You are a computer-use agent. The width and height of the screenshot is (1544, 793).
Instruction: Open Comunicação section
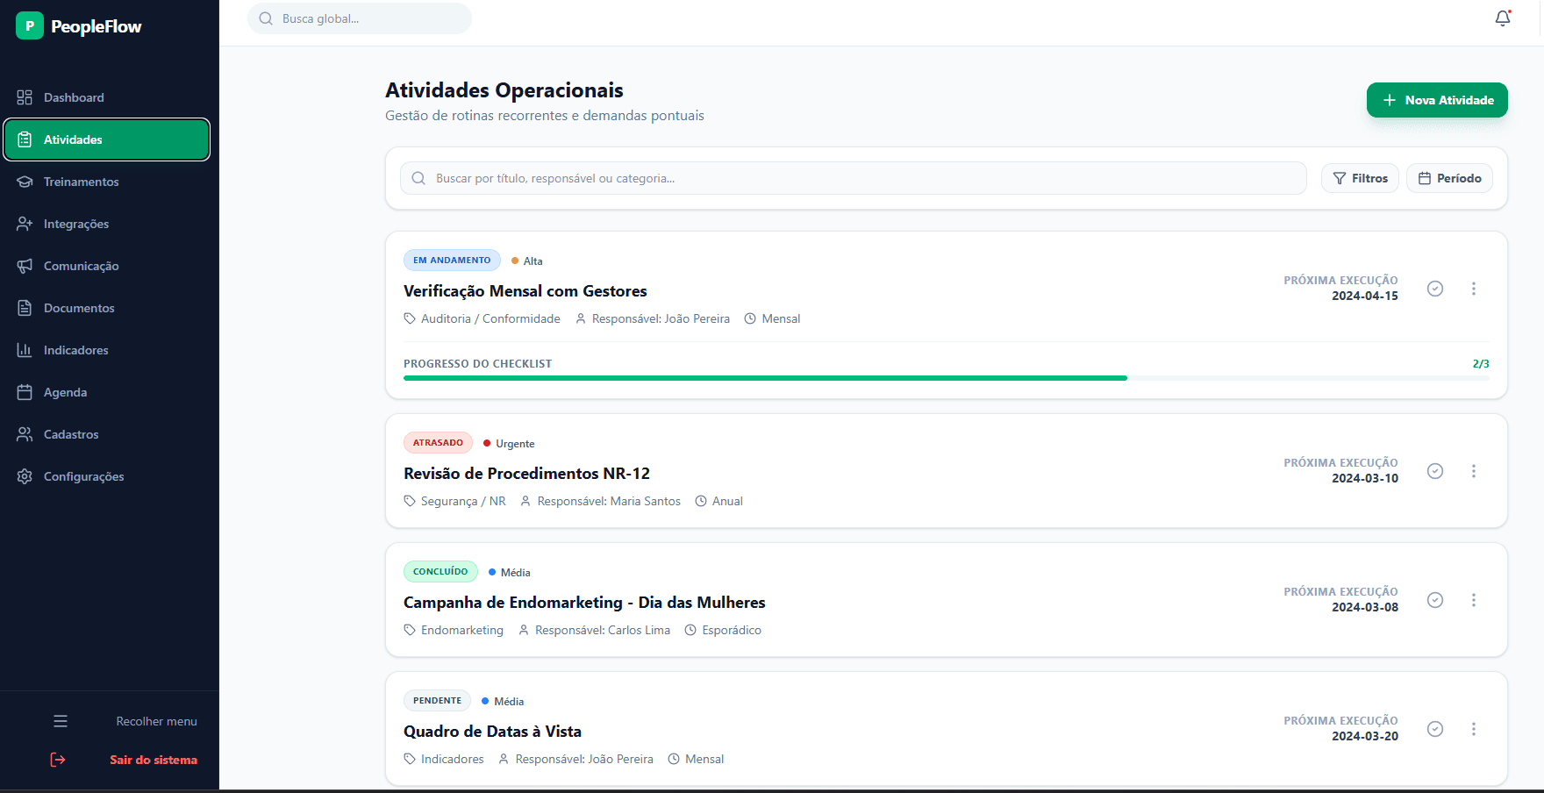pos(107,266)
